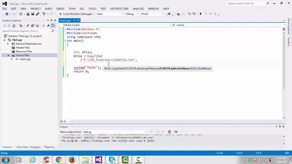Open the FILE menu
292x164 pixels.
point(5,9)
